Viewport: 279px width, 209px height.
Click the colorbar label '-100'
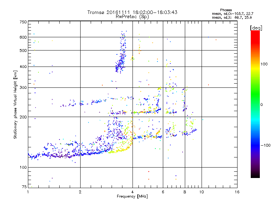click(266, 145)
